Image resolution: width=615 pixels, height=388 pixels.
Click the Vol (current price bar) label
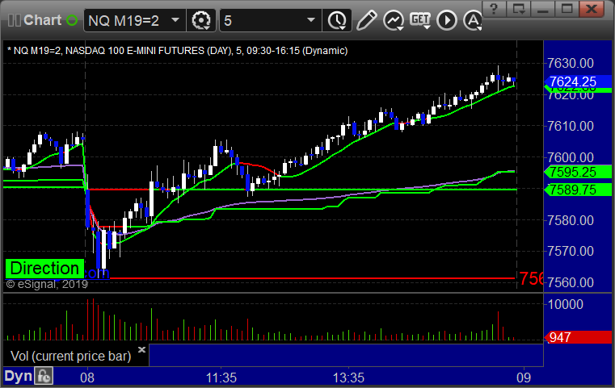[70, 356]
